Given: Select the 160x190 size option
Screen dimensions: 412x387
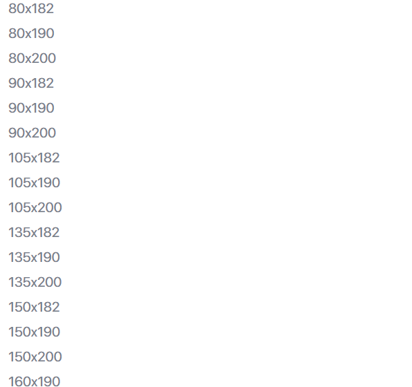Looking at the screenshot, I should [x=35, y=381].
